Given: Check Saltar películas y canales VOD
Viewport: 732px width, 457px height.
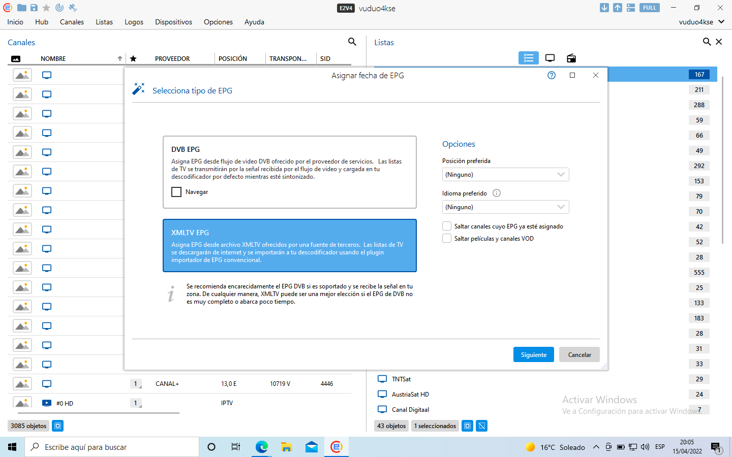Looking at the screenshot, I should click(447, 239).
